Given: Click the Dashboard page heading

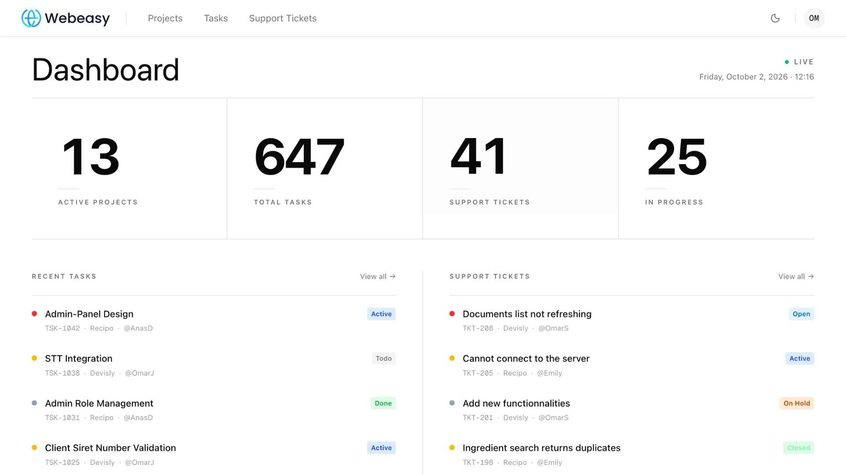Looking at the screenshot, I should click(106, 69).
